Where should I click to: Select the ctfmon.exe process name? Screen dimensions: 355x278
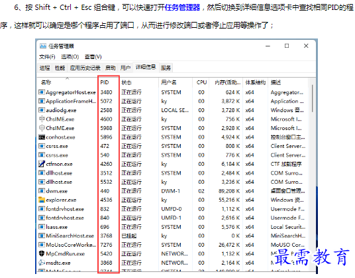tap(59, 164)
